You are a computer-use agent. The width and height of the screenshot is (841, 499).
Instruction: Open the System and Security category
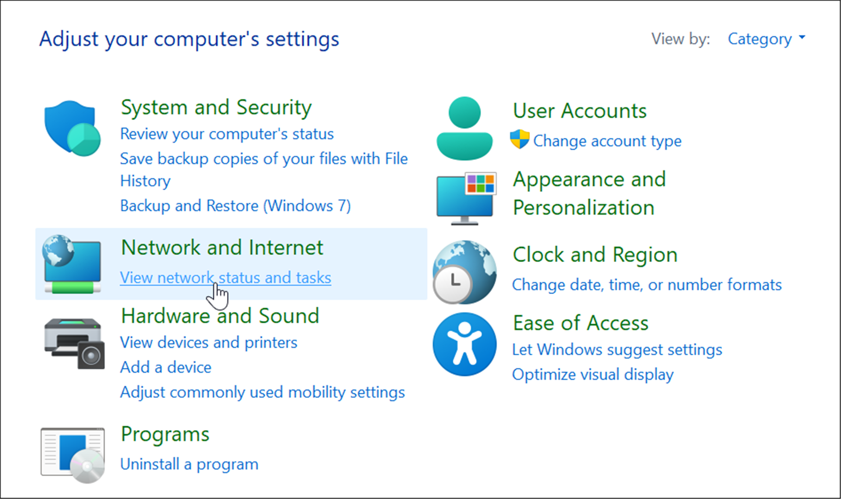(x=215, y=107)
